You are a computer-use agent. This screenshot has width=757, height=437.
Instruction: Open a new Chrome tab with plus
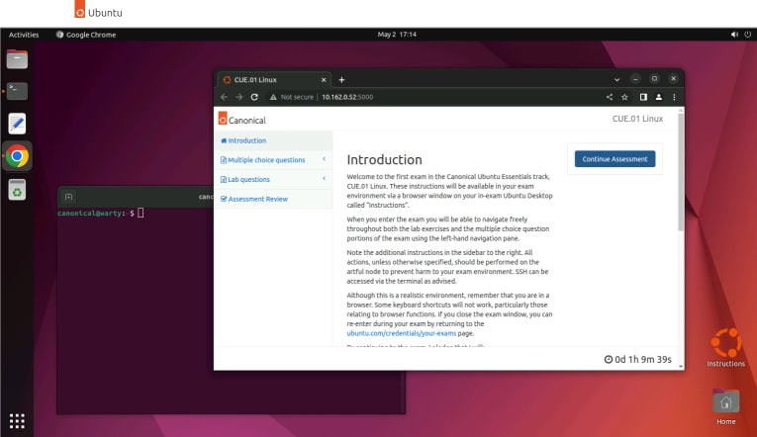pyautogui.click(x=341, y=79)
